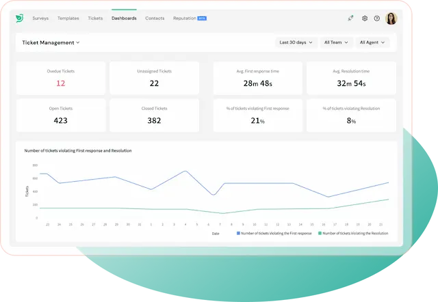Open the Unassigned Tickets card
The height and width of the screenshot is (302, 438).
[x=154, y=79]
